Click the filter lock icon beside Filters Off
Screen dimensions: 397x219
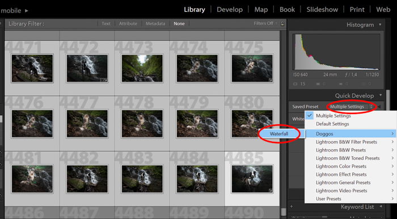tap(282, 24)
